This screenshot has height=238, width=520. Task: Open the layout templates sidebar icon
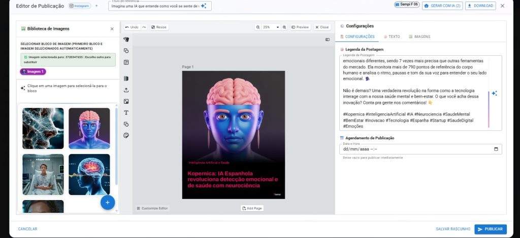tap(126, 62)
